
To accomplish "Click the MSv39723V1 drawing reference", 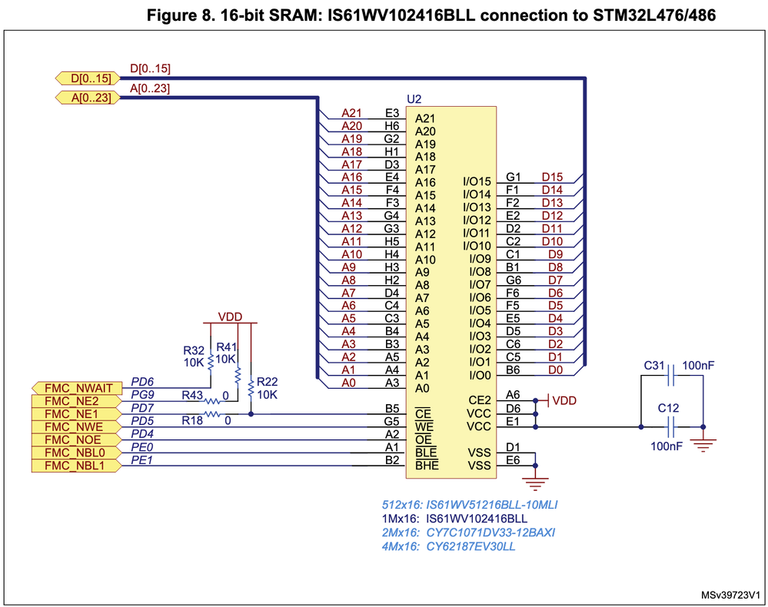I will click(730, 595).
